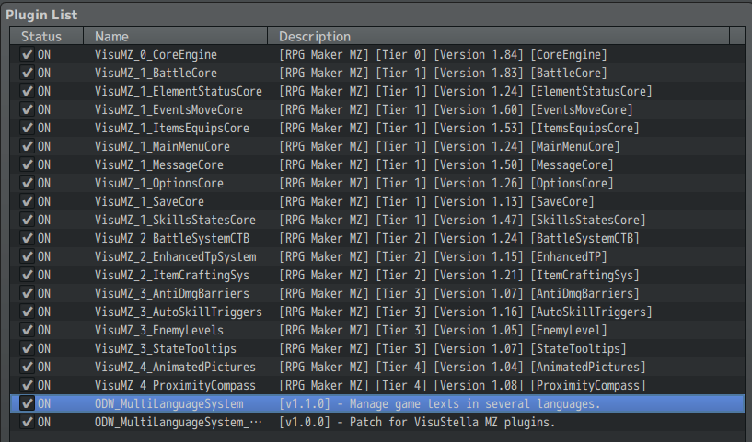
Task: Disable the VisuMZ_1_EventsMoveCore checkbox
Action: [28, 109]
